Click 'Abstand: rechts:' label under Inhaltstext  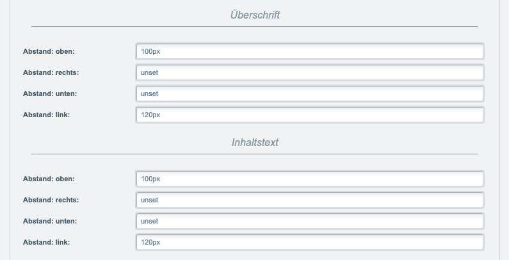pos(51,200)
